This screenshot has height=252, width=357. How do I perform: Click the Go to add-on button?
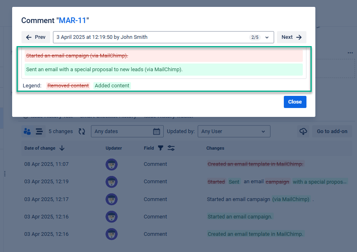pos(332,131)
